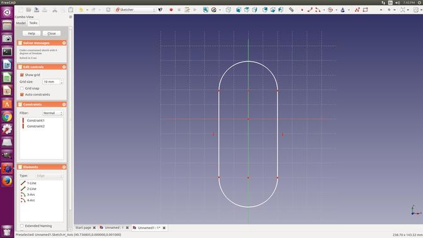Open the Start page document tab

click(83, 228)
